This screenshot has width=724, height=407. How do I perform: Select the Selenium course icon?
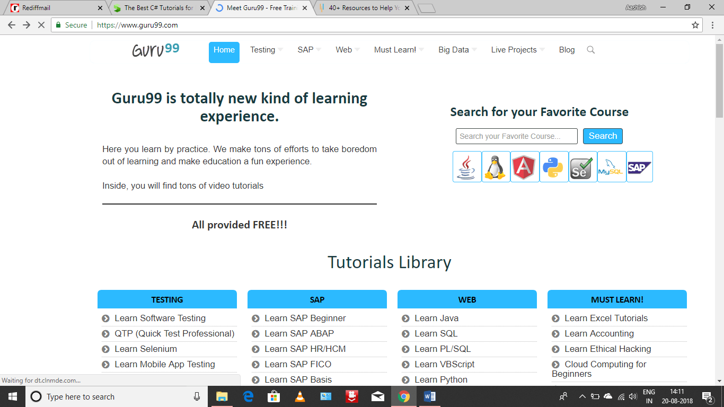pyautogui.click(x=582, y=166)
